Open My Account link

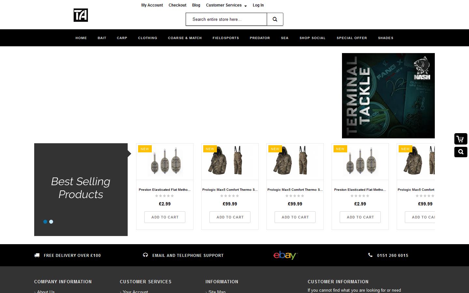(x=152, y=5)
